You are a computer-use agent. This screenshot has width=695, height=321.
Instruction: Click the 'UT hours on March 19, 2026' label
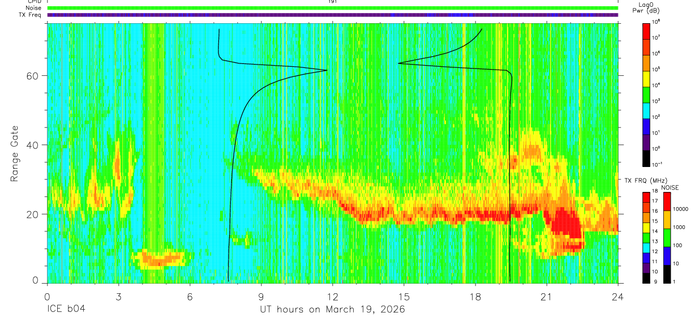(x=332, y=310)
